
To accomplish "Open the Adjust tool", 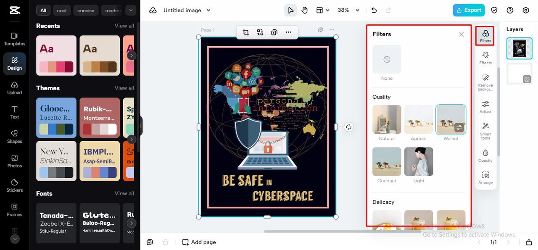I will click(x=485, y=107).
